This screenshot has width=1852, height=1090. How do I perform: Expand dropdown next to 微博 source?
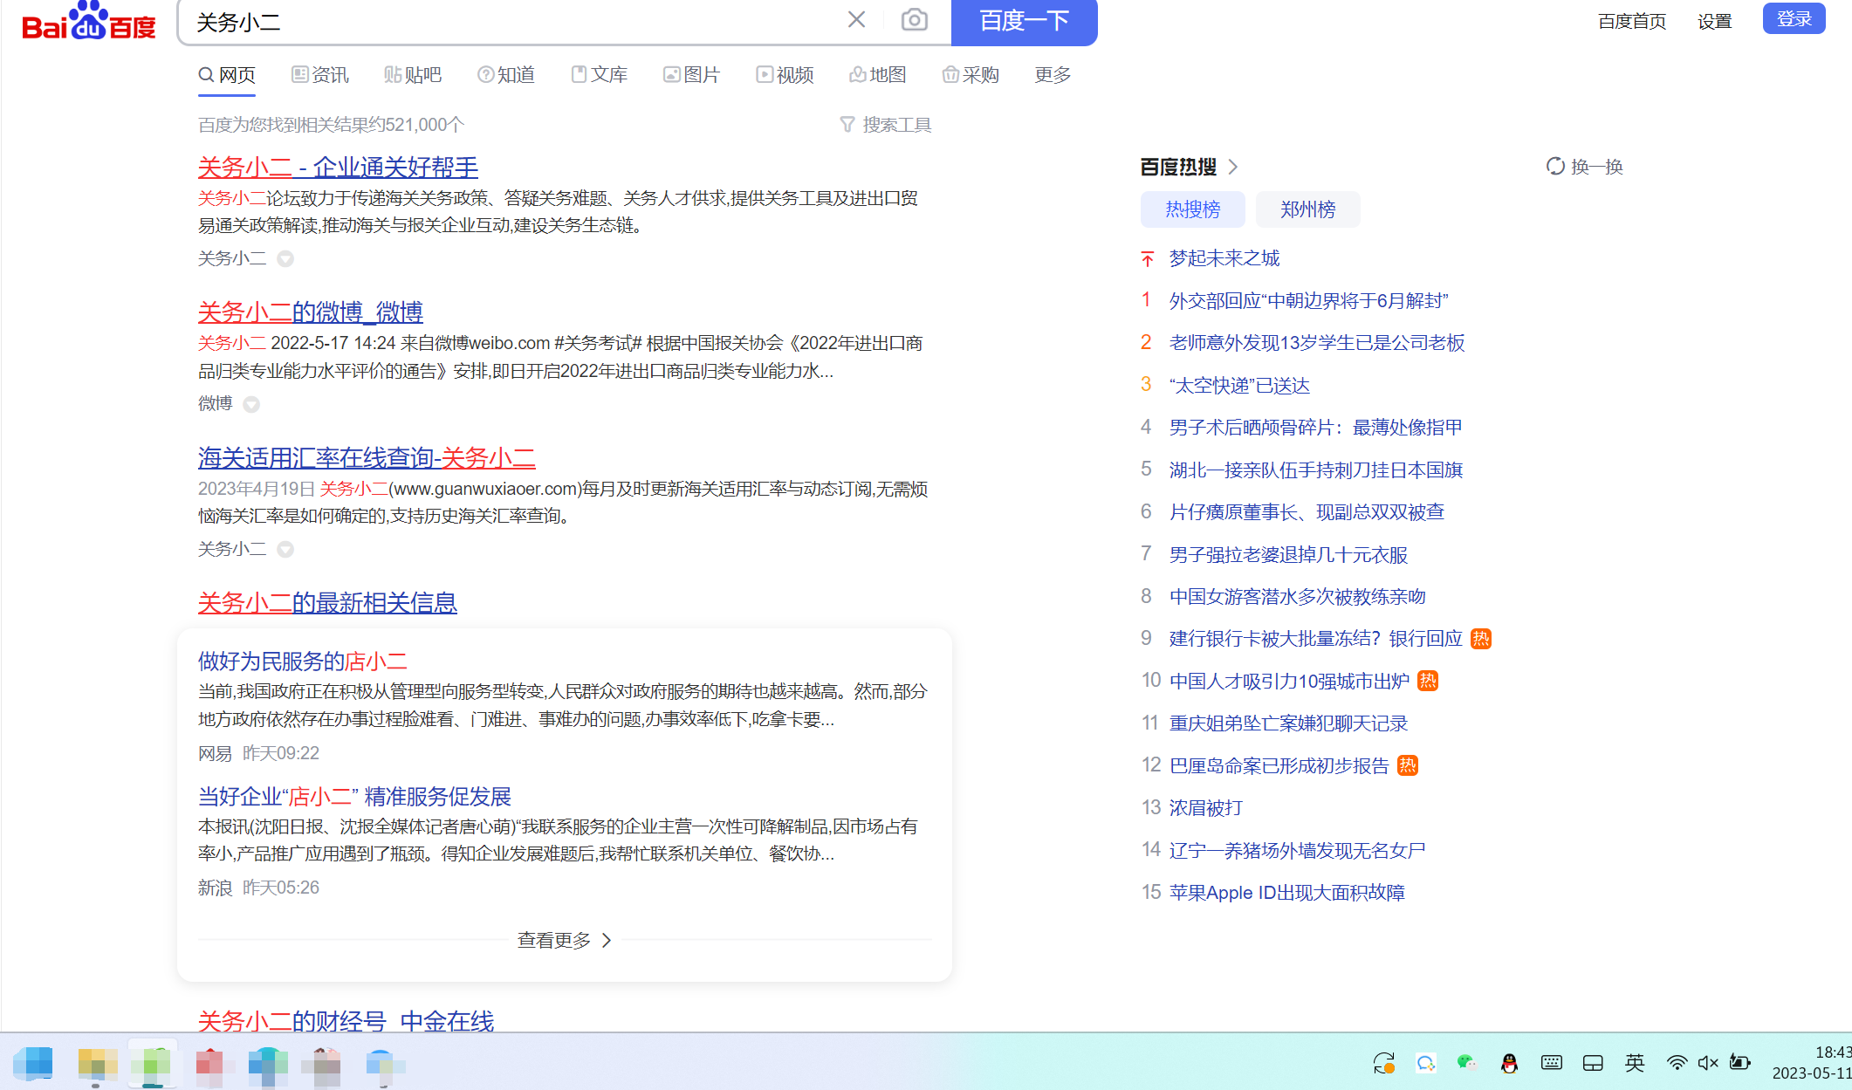pyautogui.click(x=251, y=404)
